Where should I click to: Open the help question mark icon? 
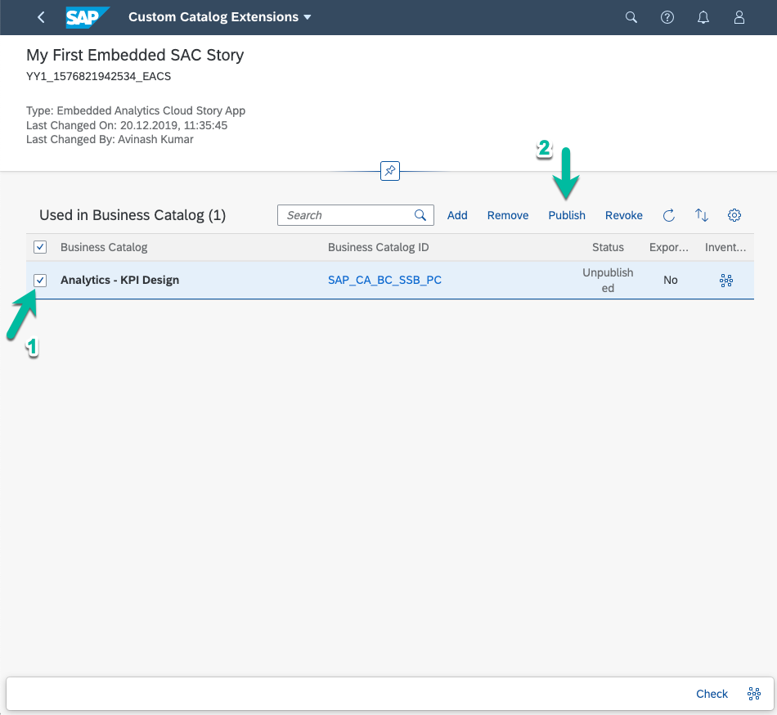(x=667, y=17)
